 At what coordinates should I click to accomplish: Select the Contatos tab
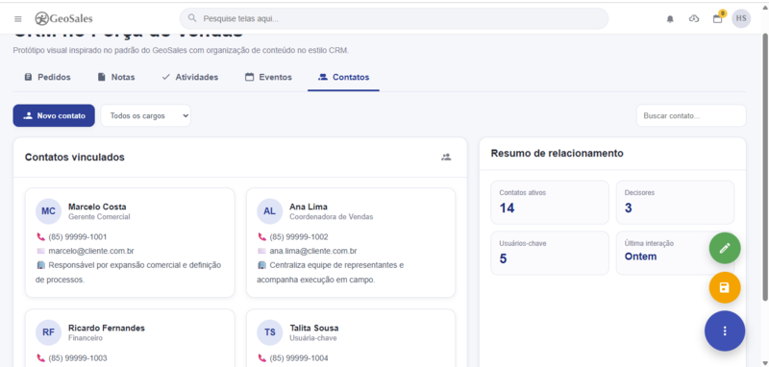[343, 77]
